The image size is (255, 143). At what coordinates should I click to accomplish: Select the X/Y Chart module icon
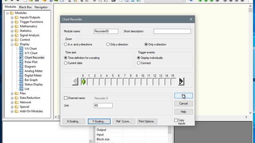[x=21, y=53]
